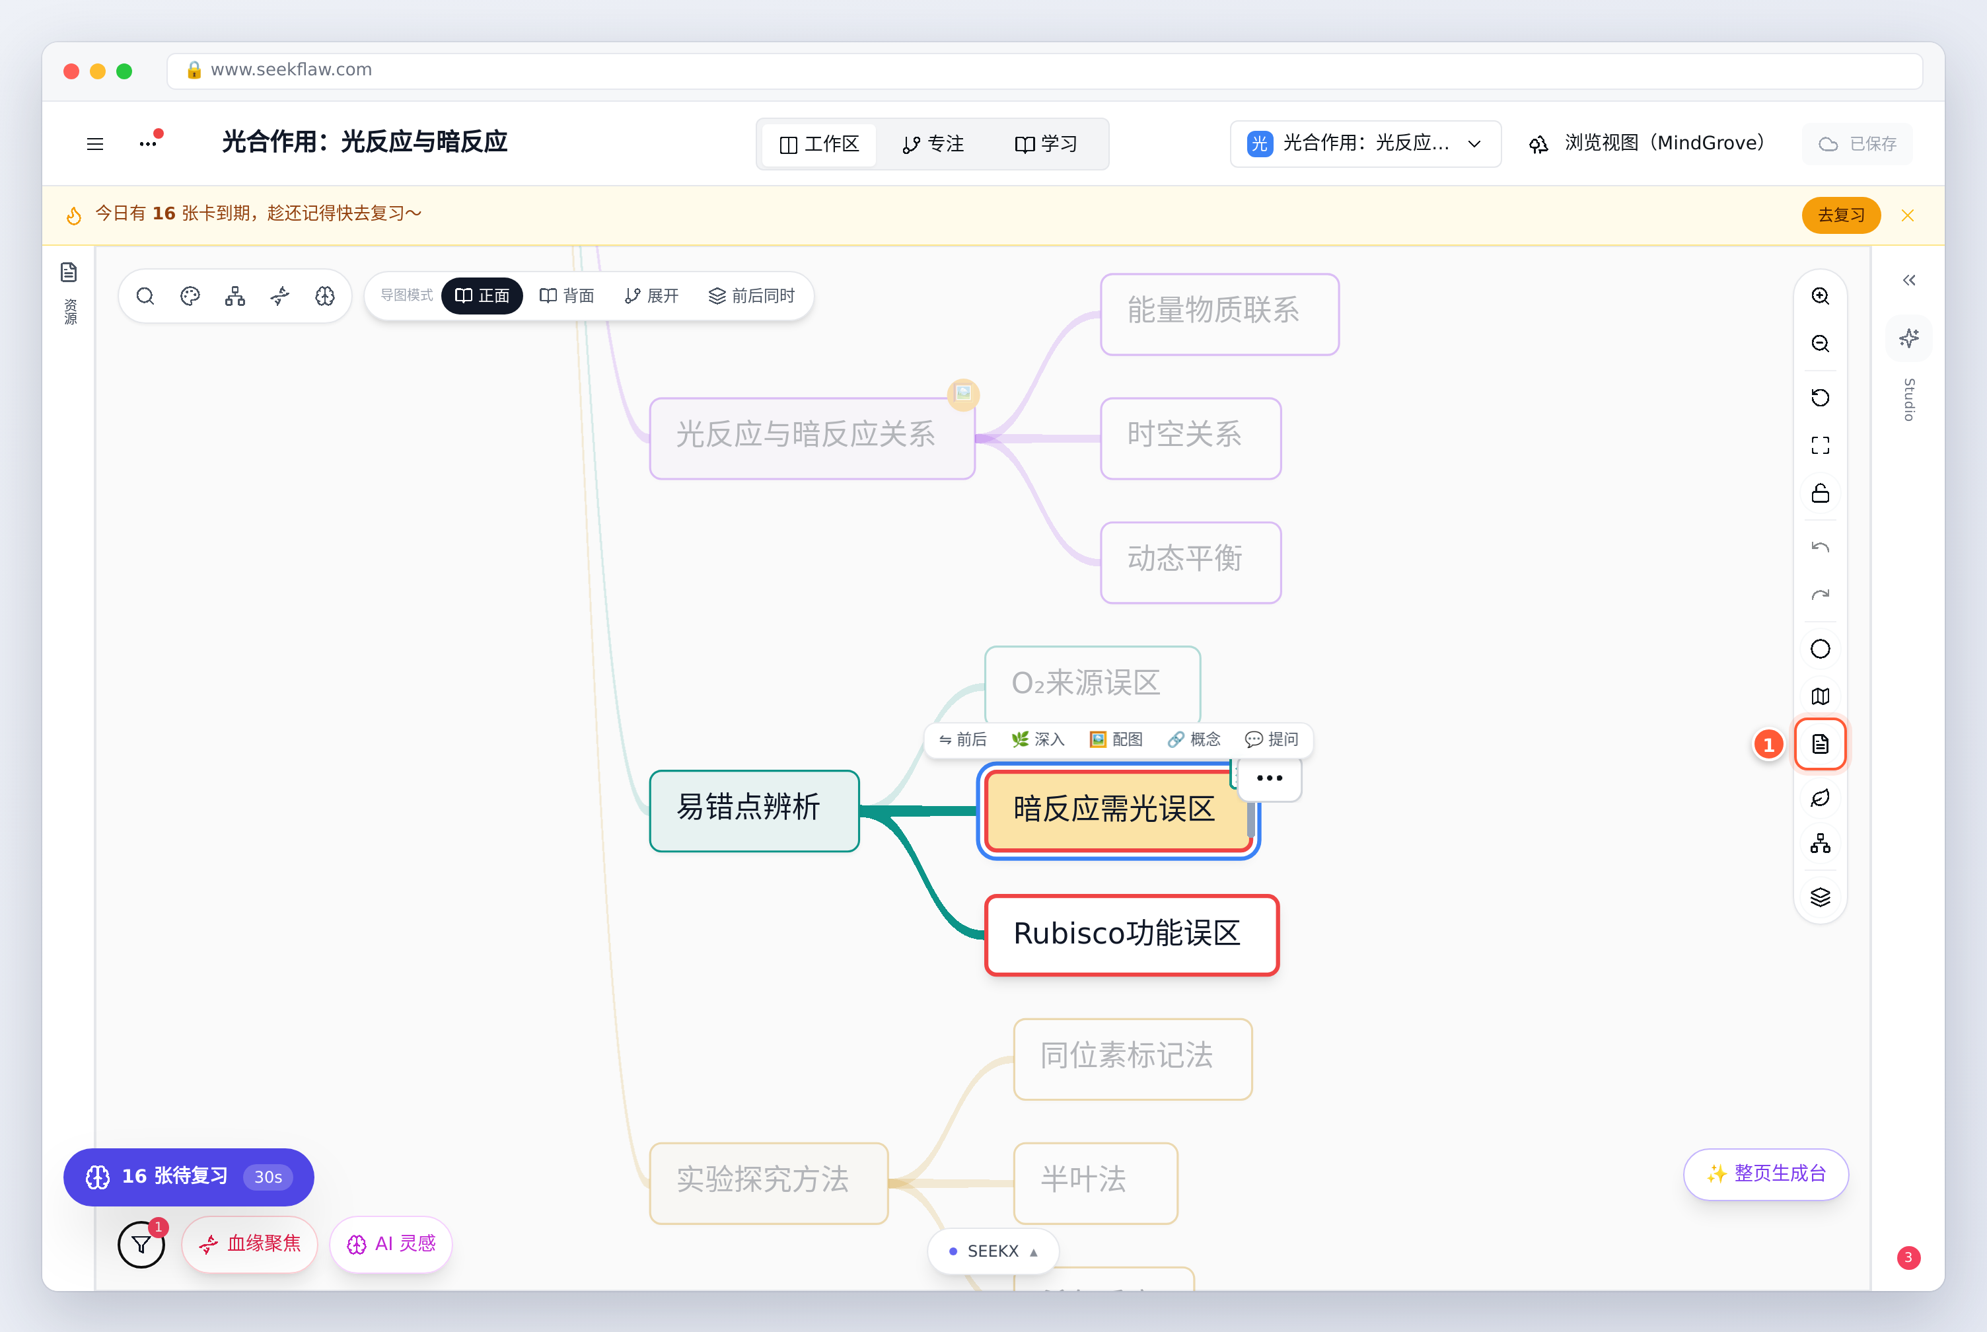The image size is (1987, 1332).
Task: Click the 血缘聚焦 button
Action: (250, 1245)
